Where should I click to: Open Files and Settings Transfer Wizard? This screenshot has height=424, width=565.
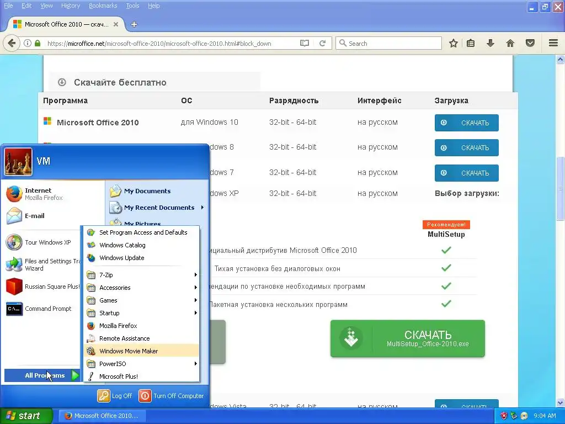pos(42,264)
